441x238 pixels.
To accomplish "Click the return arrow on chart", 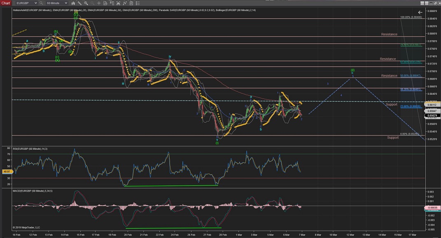I will (420, 13).
